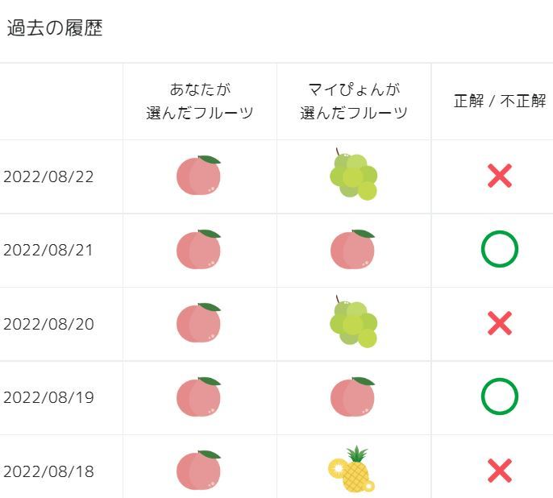Screen dimensions: 553x498
Task: Click Mai-pyon's grapes icon for 2022/08/20
Action: point(353,322)
